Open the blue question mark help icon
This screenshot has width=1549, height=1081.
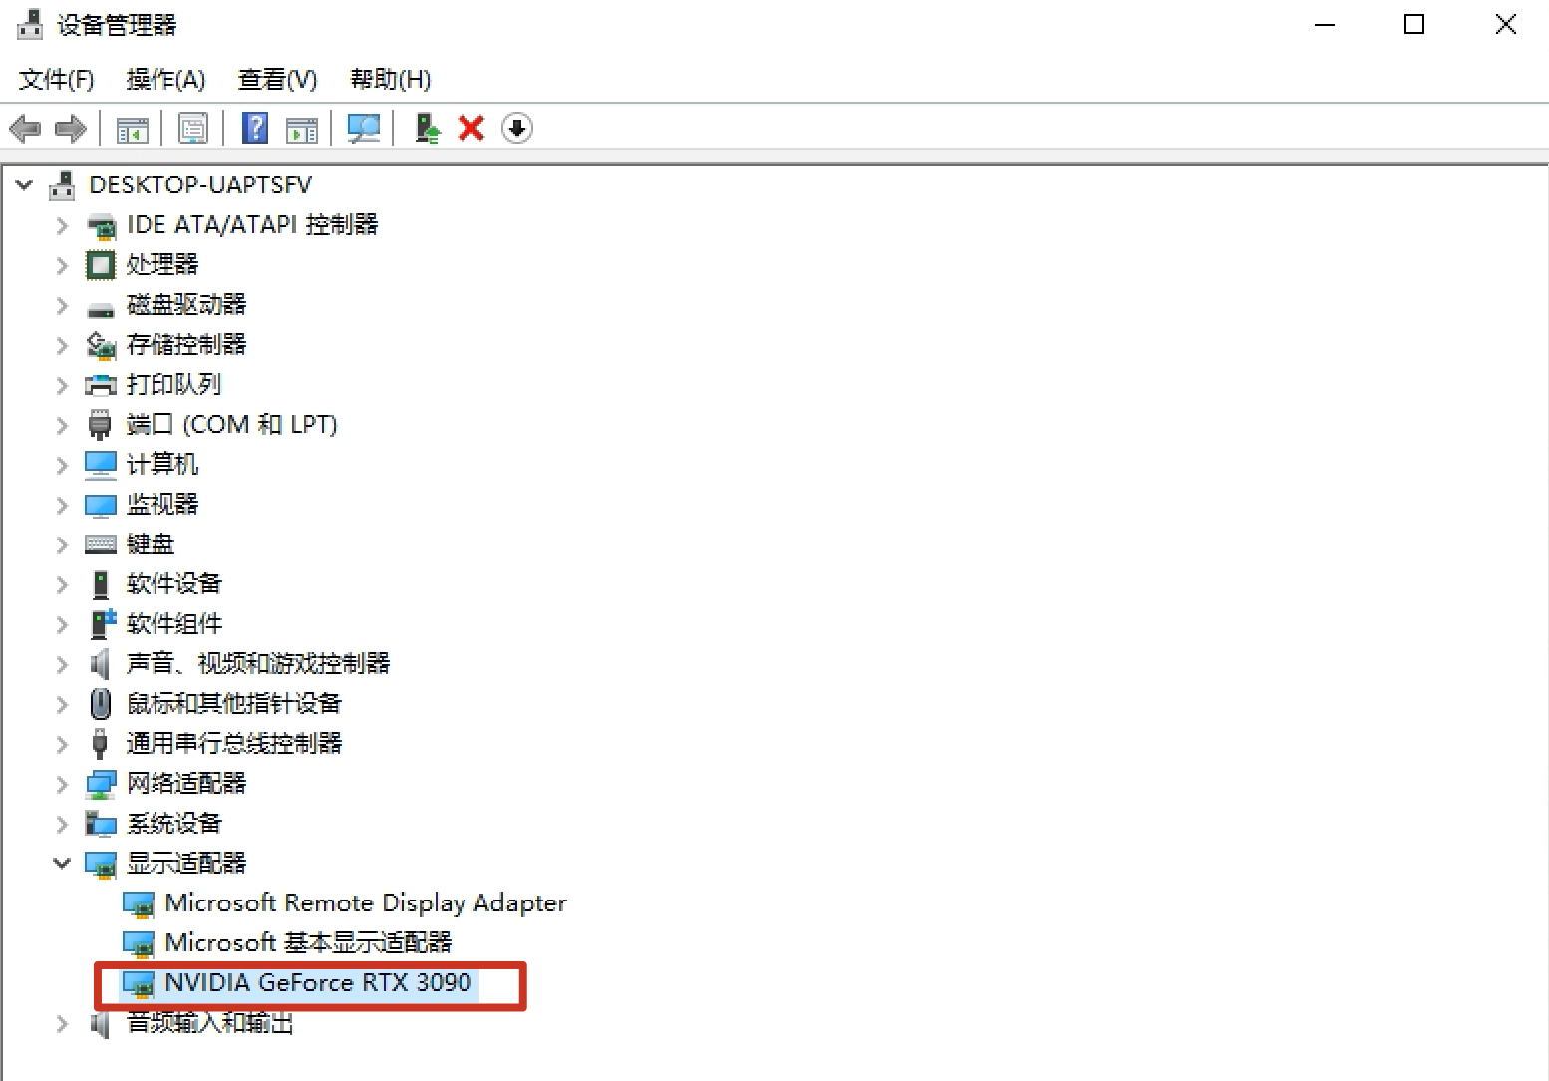[255, 129]
